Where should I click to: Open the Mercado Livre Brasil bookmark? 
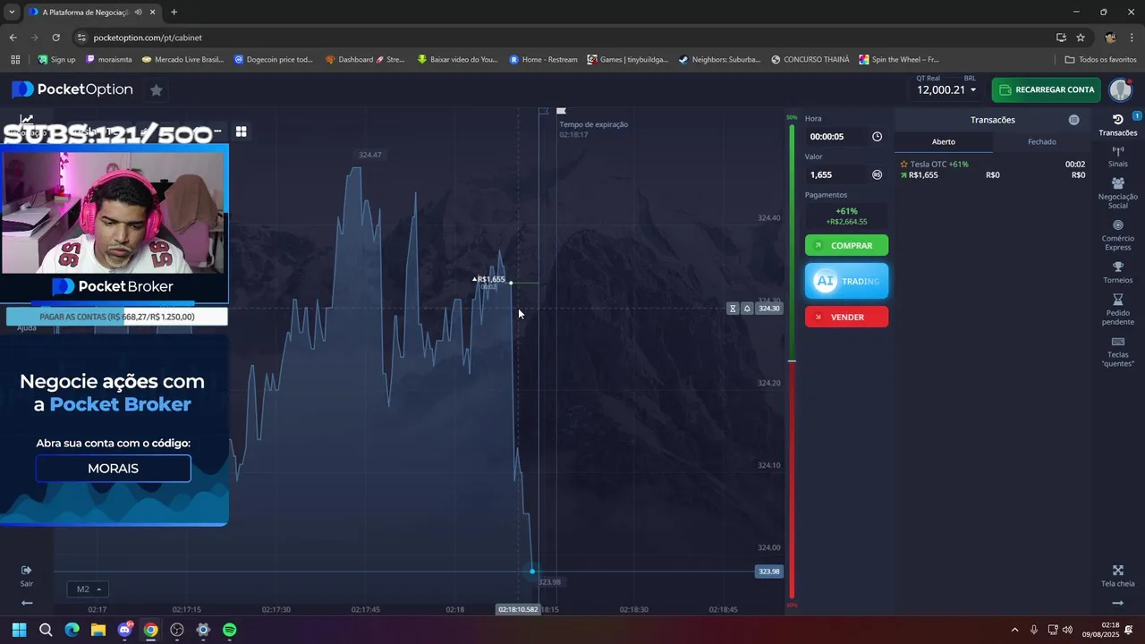tap(182, 60)
